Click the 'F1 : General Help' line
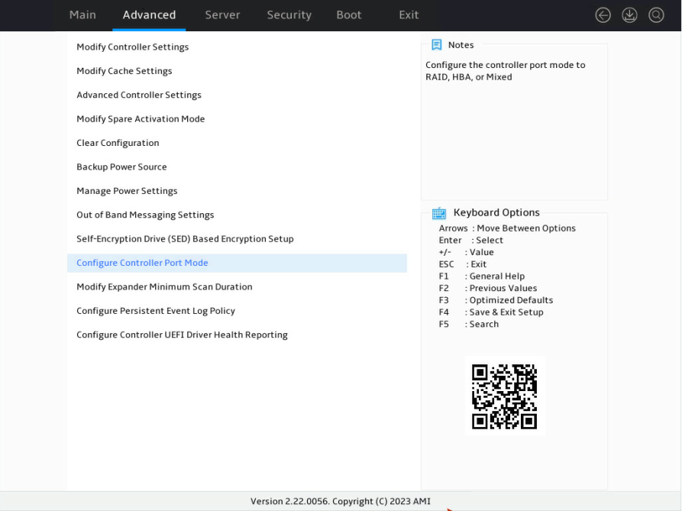This screenshot has width=682, height=511. coord(481,277)
